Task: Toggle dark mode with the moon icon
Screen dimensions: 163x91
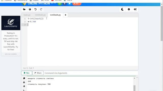Action: 122,9
